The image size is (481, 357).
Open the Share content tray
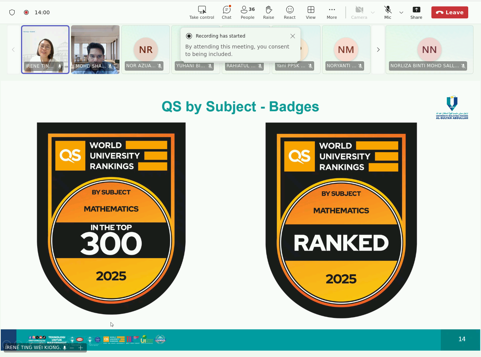416,12
